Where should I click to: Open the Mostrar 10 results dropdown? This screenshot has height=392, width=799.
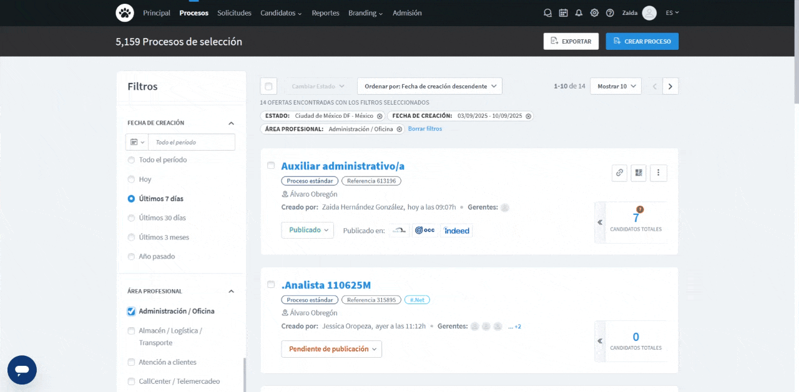[615, 86]
